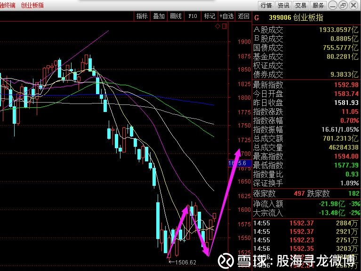This screenshot has width=361, height=271.
Task: Click the 返回 button
Action: click(244, 16)
